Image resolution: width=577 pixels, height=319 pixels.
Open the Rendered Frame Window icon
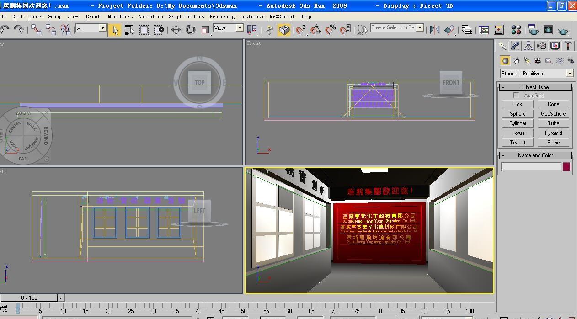coord(548,30)
